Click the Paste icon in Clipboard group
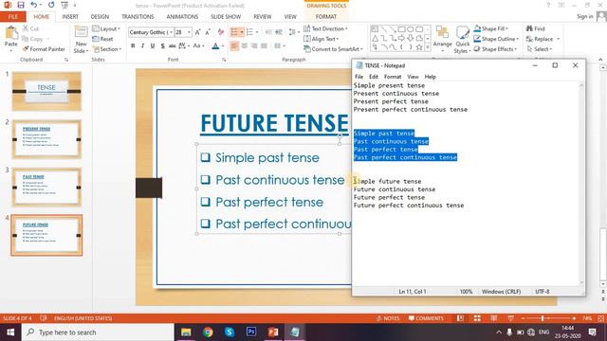Screen dimensions: 607x341 pyautogui.click(x=11, y=33)
